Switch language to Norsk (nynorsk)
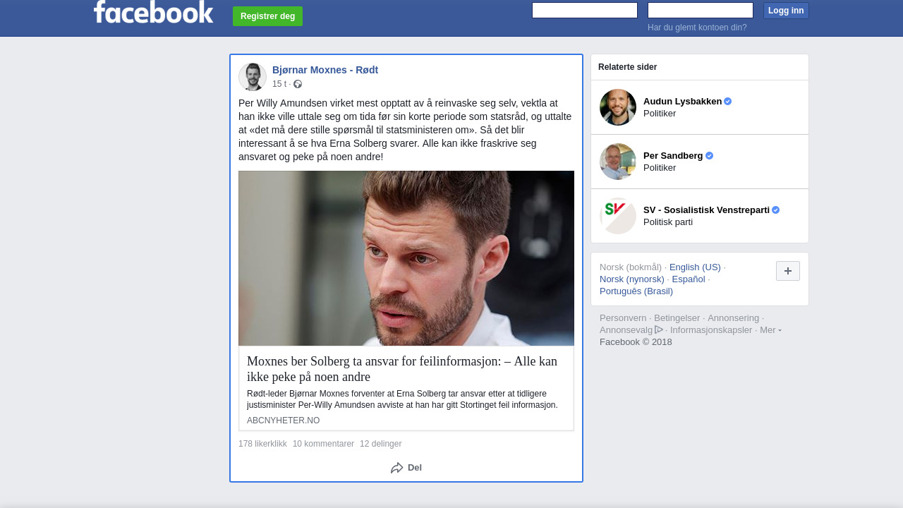The height and width of the screenshot is (508, 903). click(x=632, y=279)
